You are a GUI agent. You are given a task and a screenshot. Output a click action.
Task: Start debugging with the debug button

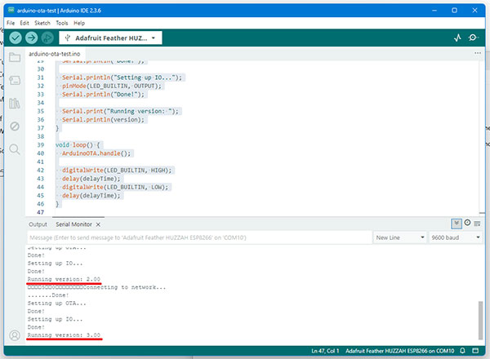pos(47,38)
